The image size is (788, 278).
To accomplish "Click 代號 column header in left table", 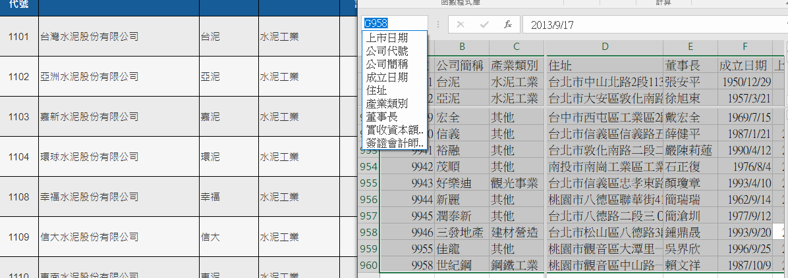I will (x=19, y=5).
